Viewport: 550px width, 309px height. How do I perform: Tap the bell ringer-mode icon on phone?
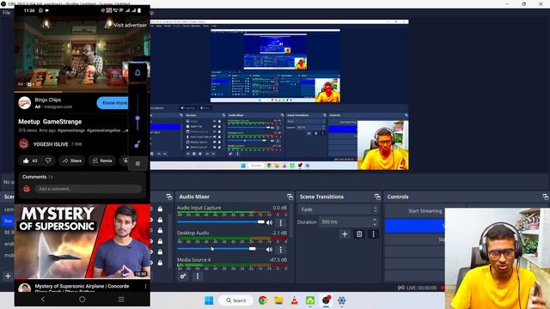(x=137, y=73)
